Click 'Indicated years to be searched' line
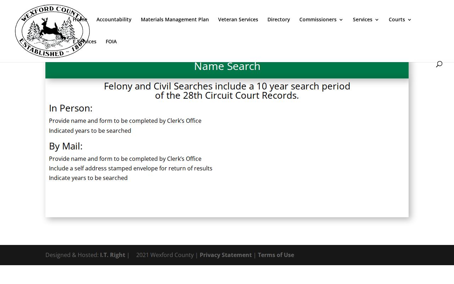This screenshot has height=284, width=454. click(90, 131)
